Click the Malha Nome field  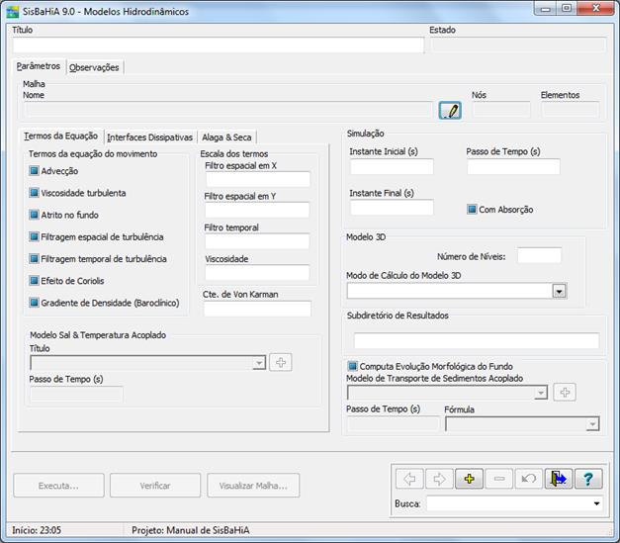(x=228, y=110)
